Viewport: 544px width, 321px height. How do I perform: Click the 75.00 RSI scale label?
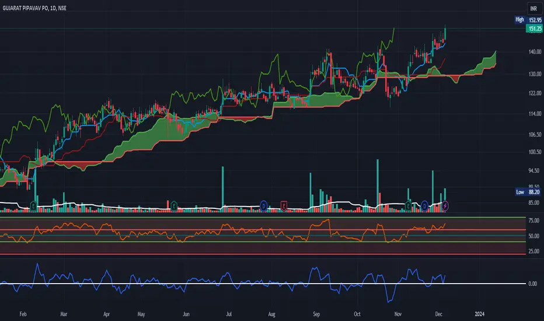(534, 221)
